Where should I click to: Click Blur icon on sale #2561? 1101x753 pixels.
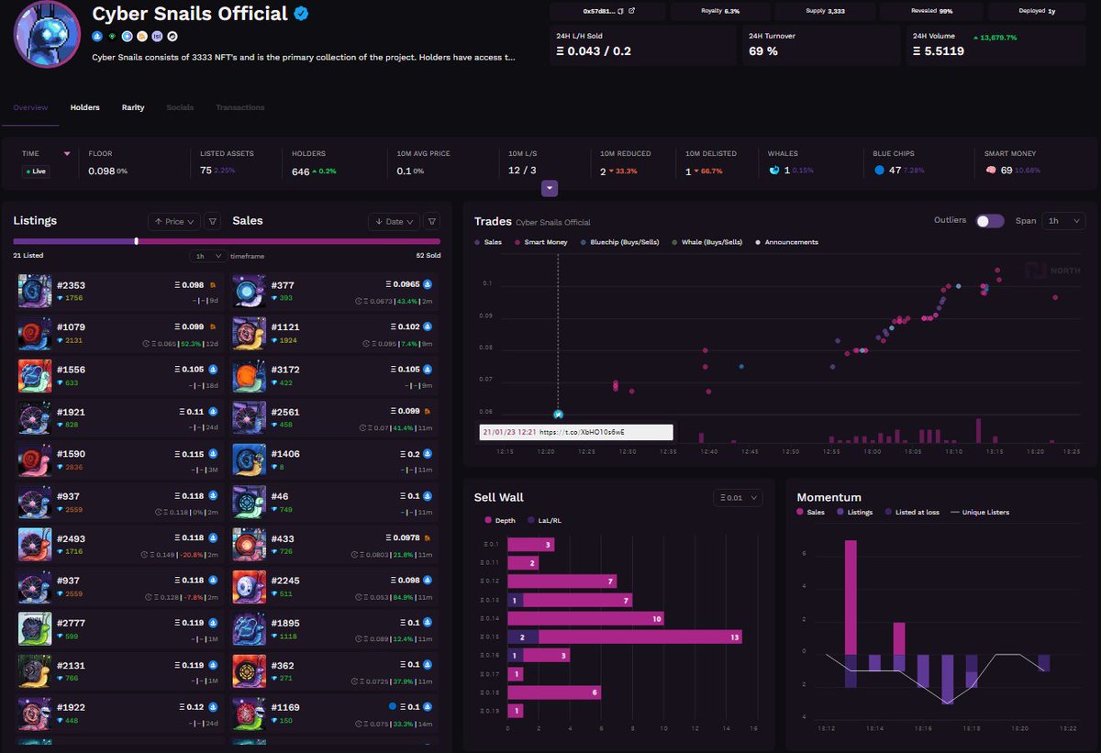(x=428, y=411)
